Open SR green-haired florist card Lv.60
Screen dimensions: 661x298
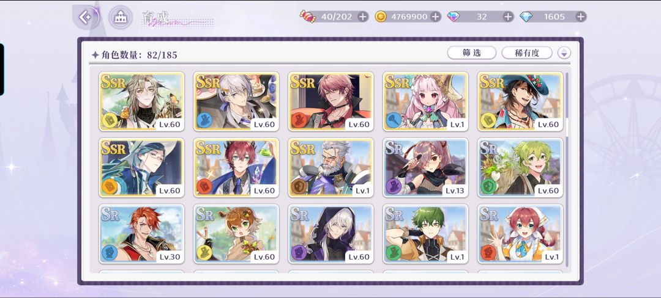click(x=520, y=168)
